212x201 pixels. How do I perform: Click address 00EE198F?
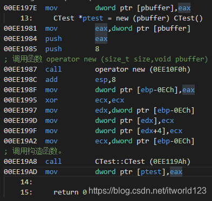pyautogui.click(x=20, y=90)
